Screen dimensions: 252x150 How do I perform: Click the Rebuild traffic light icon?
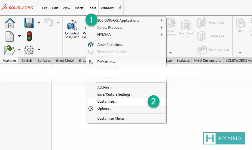[29, 36]
